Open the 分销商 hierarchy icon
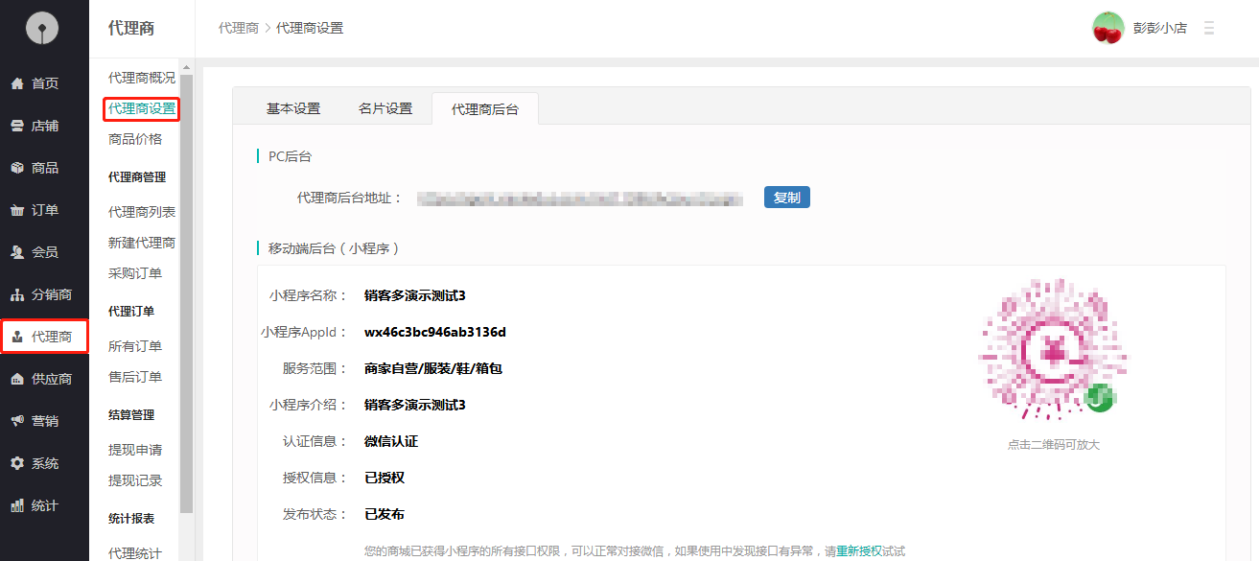Screen dimensions: 1259x561 pos(17,294)
